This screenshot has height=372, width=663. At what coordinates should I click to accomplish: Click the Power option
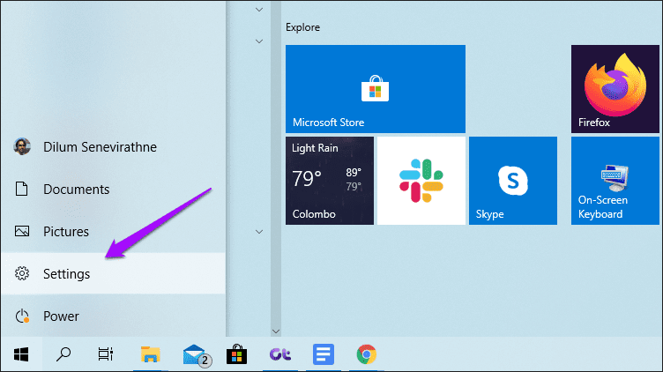pos(113,316)
